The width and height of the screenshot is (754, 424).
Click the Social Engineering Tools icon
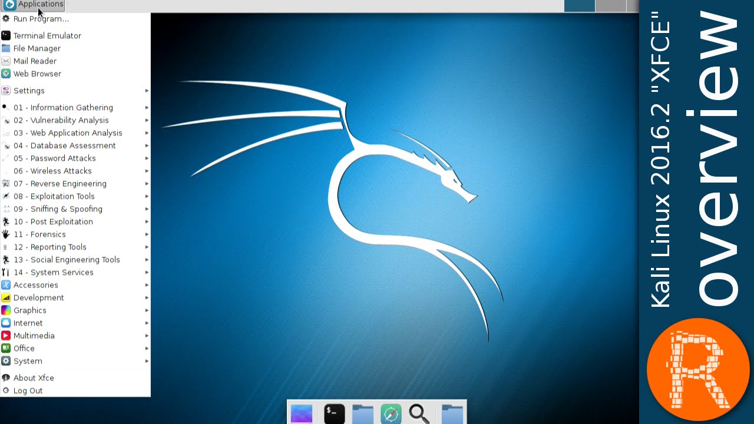[6, 259]
